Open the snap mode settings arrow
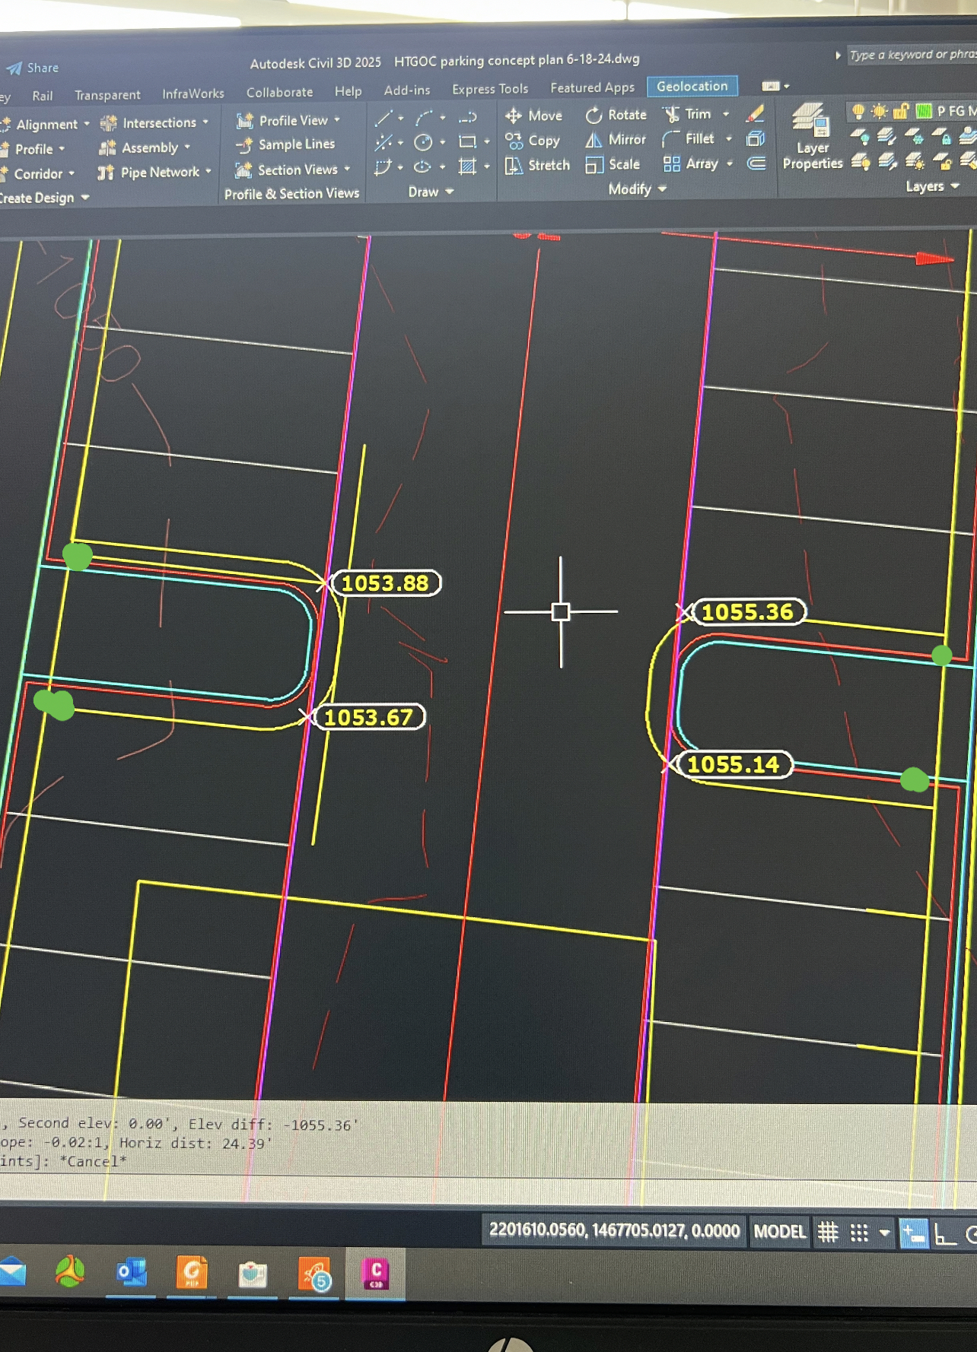 884,1233
